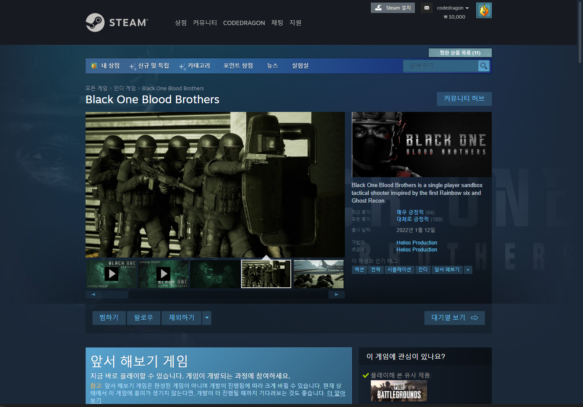Select the 전략 tag
The image size is (583, 407).
tap(376, 270)
